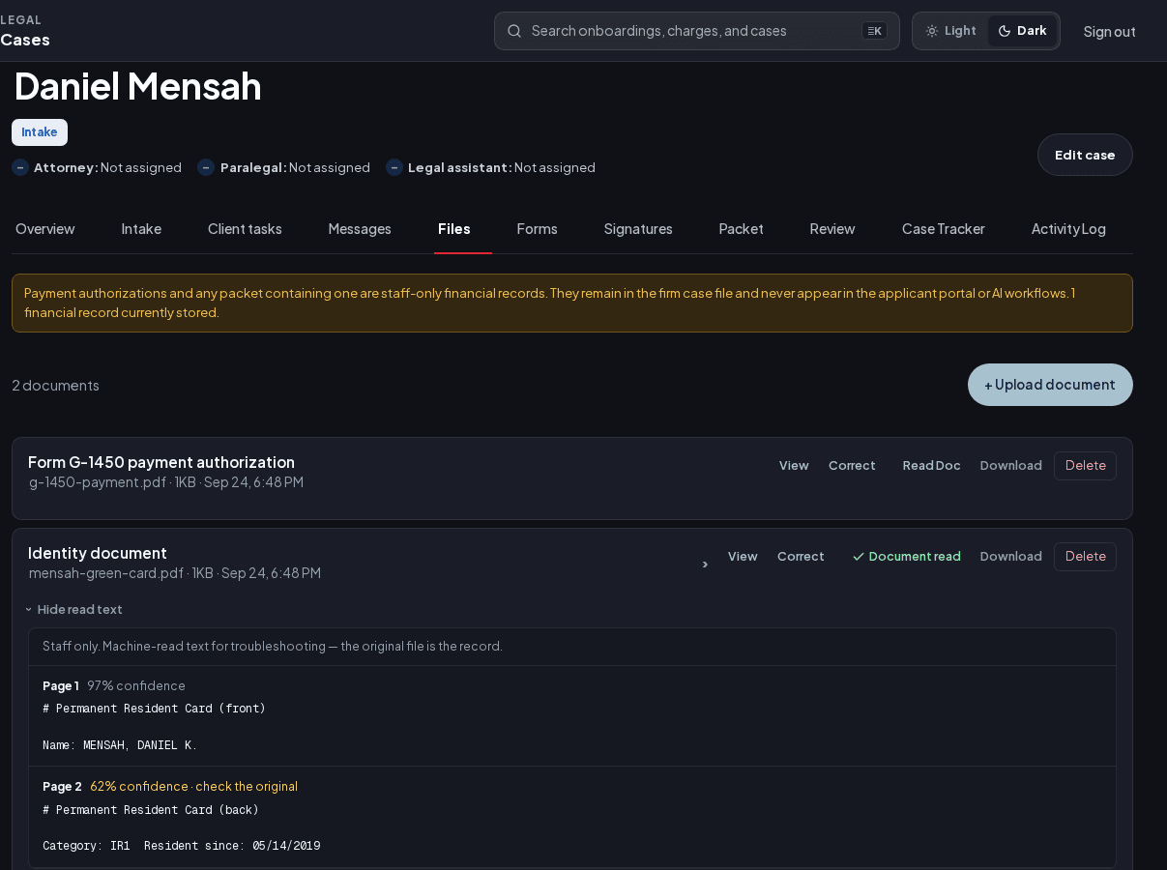The image size is (1167, 870).
Task: Open the Case Tracker tab
Action: click(944, 229)
